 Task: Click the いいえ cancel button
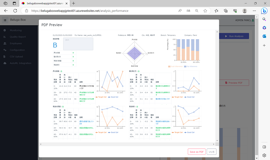(211, 152)
